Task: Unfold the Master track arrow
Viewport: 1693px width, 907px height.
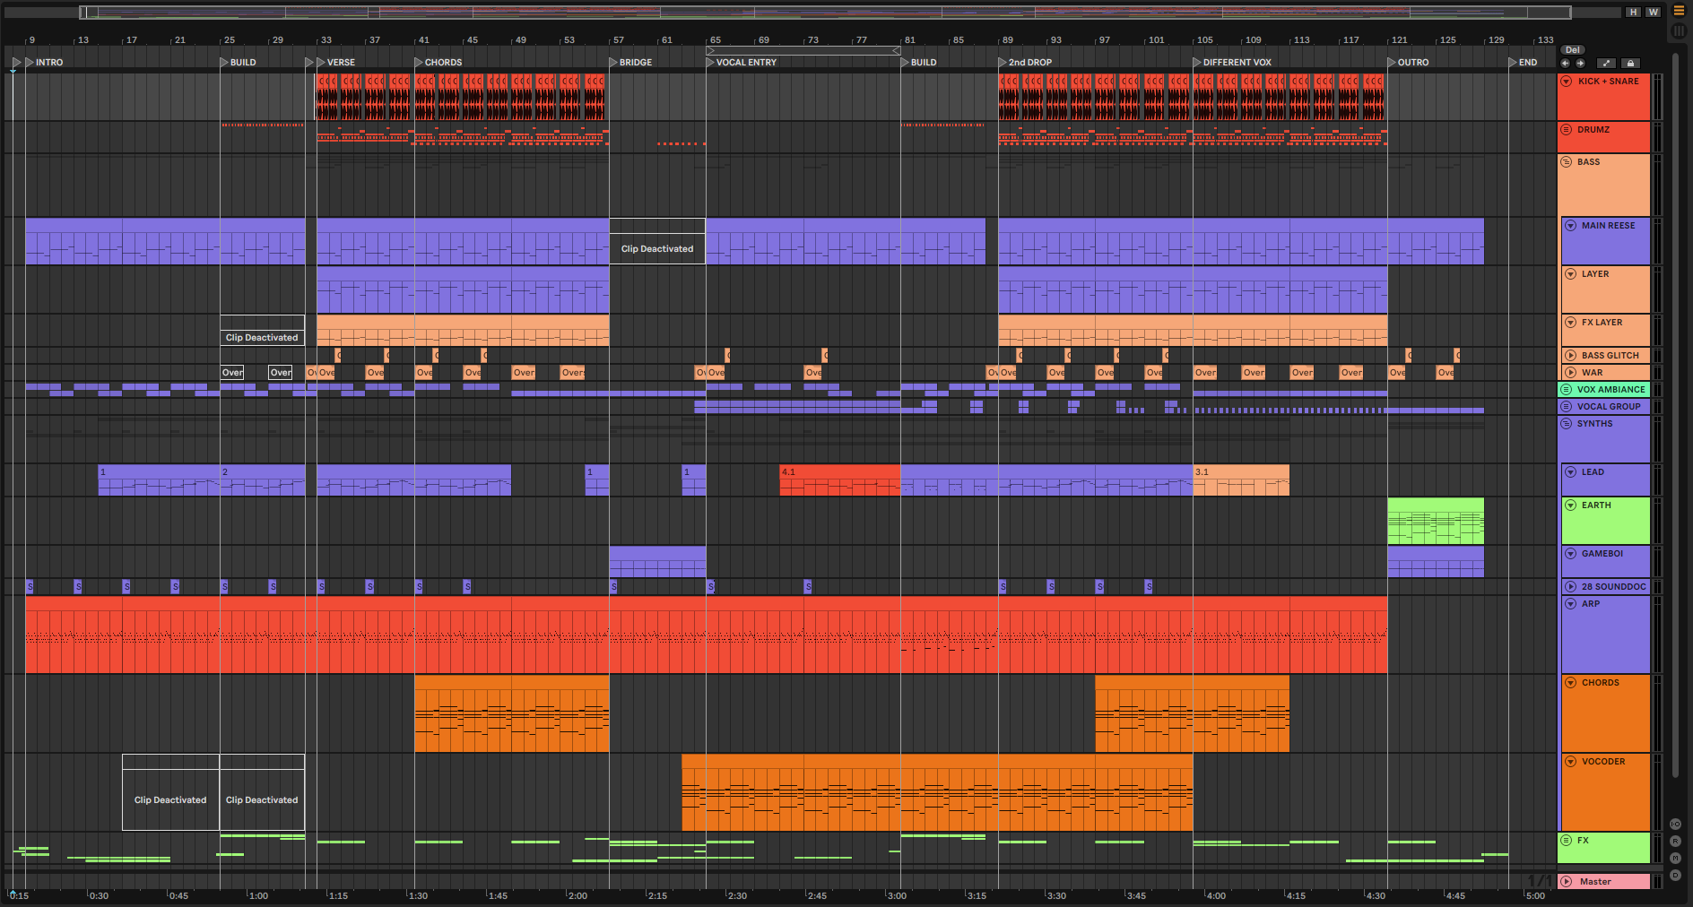Action: 1567,882
